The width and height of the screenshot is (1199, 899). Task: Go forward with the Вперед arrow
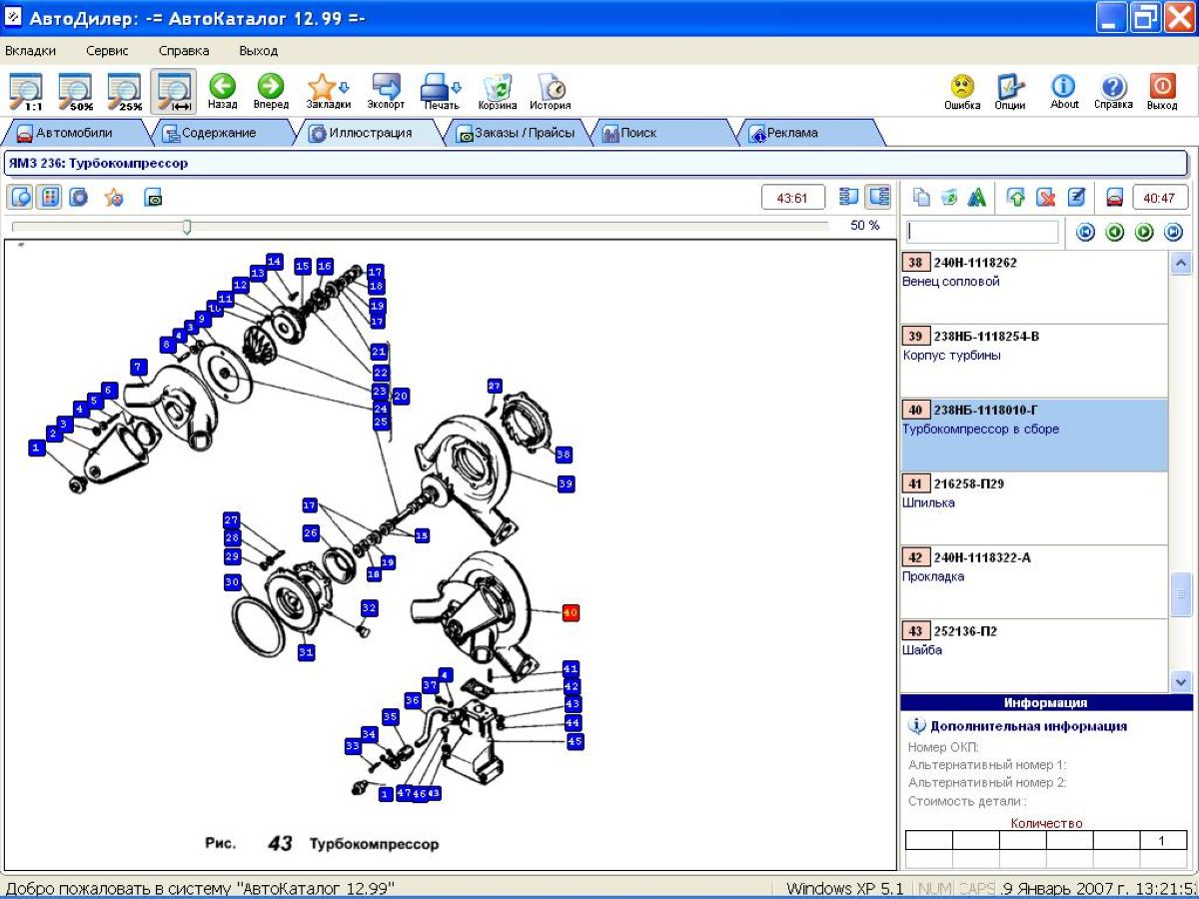271,91
